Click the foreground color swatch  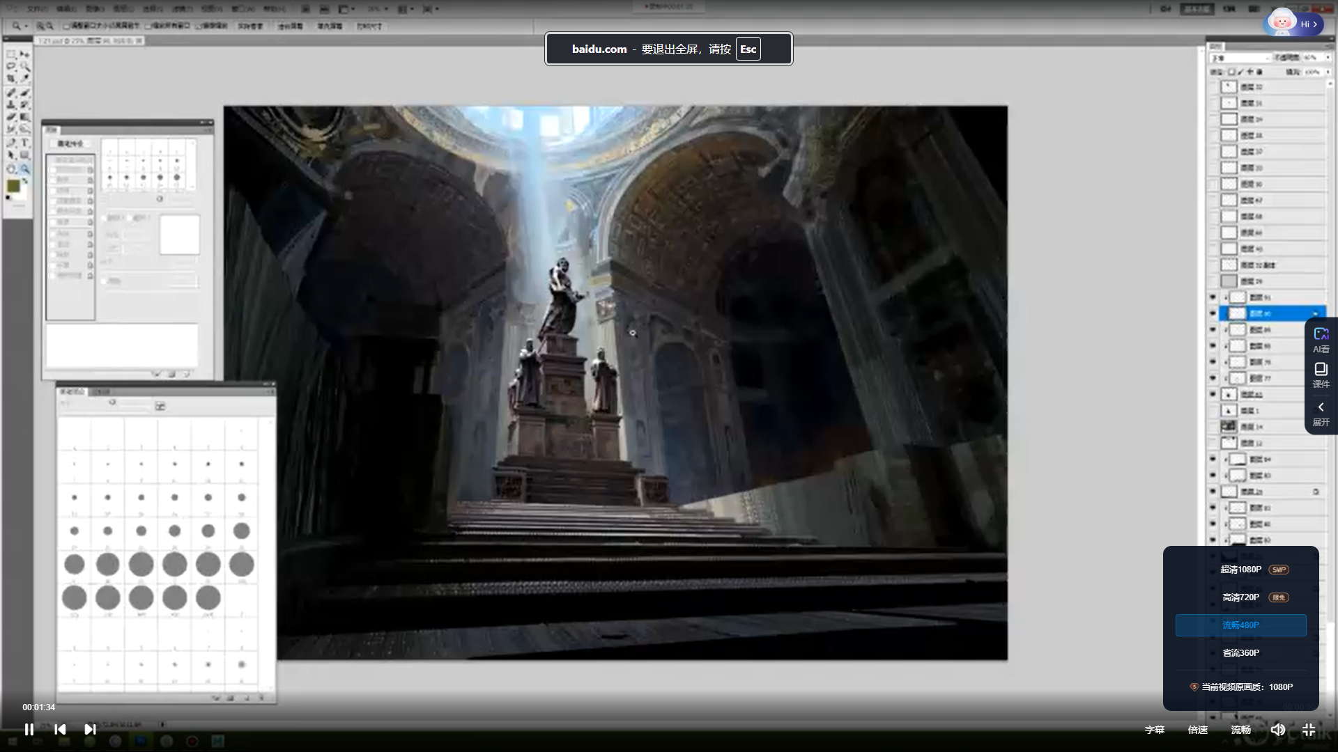(x=13, y=186)
